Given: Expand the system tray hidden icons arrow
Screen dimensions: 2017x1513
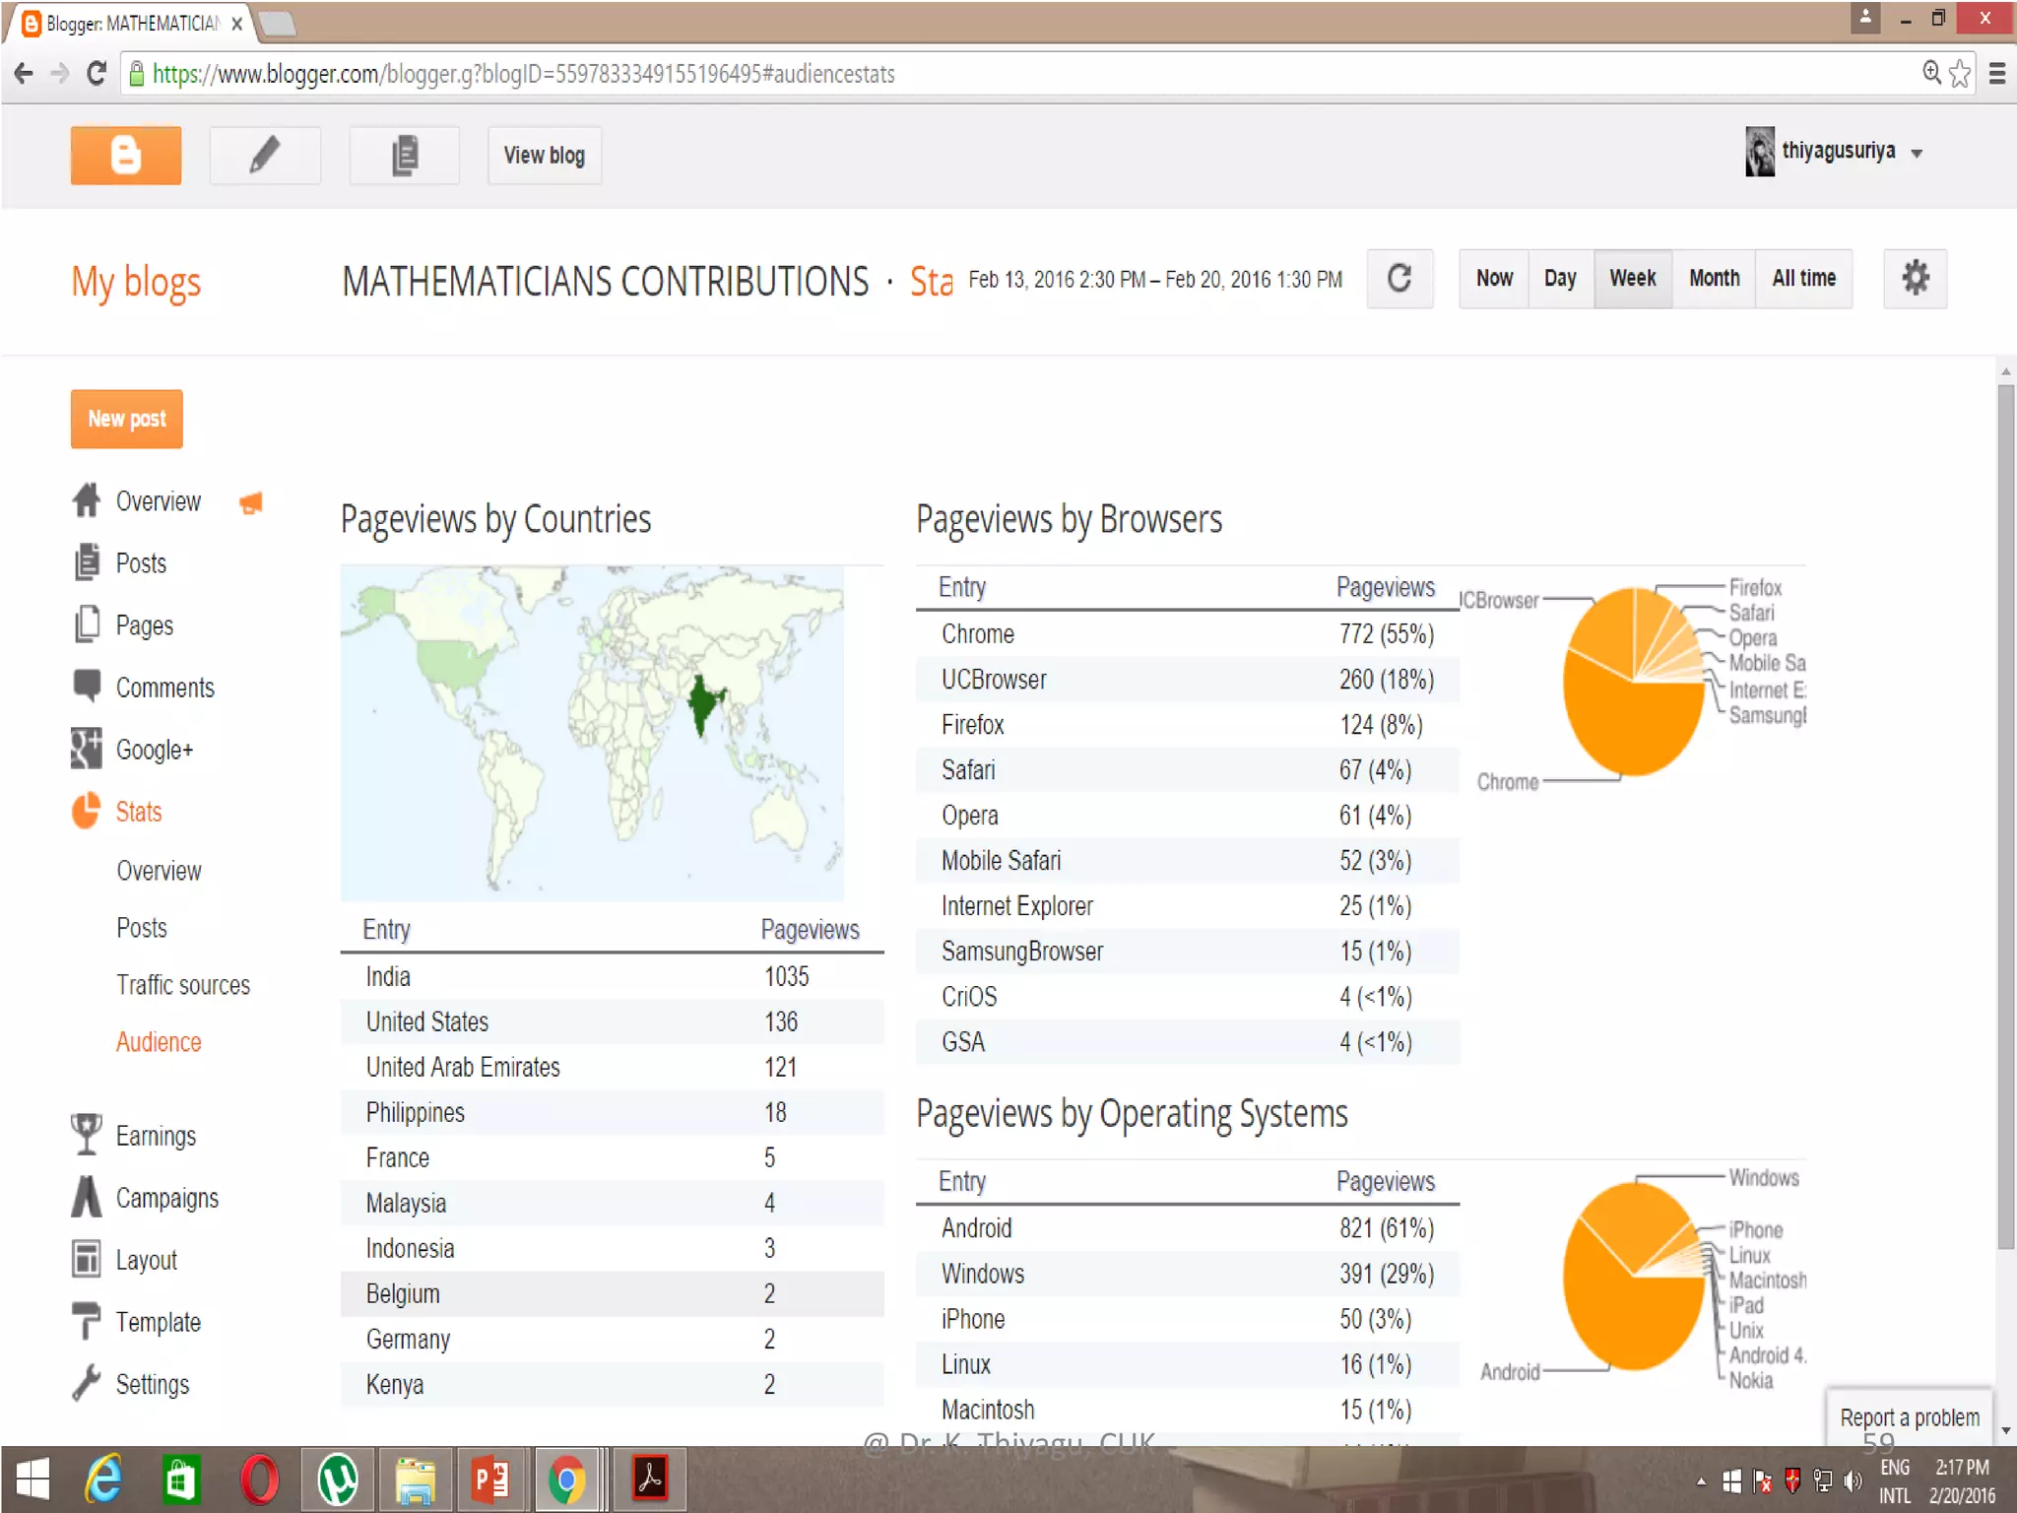Looking at the screenshot, I should pyautogui.click(x=1700, y=1481).
